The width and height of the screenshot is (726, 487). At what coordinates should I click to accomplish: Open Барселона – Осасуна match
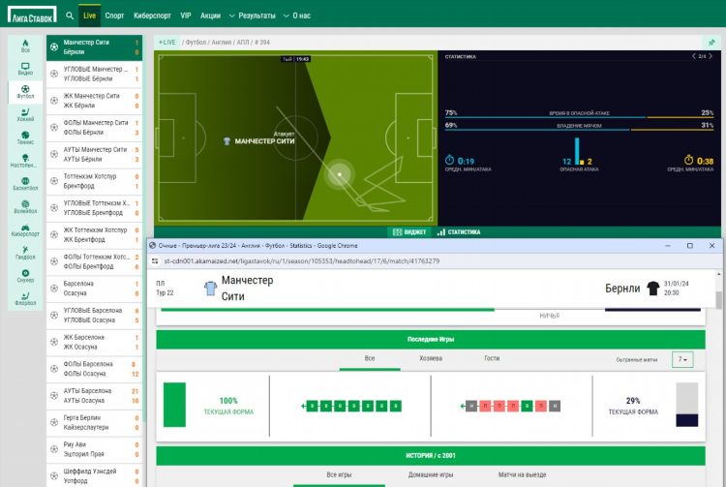95,289
